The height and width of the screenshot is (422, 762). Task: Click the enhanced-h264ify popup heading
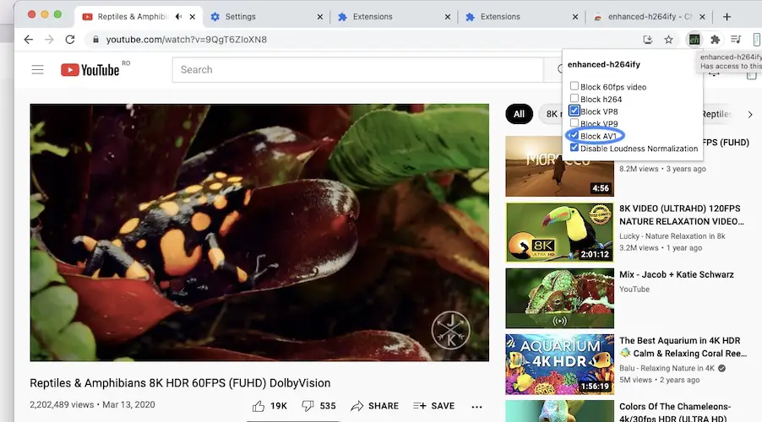(603, 65)
